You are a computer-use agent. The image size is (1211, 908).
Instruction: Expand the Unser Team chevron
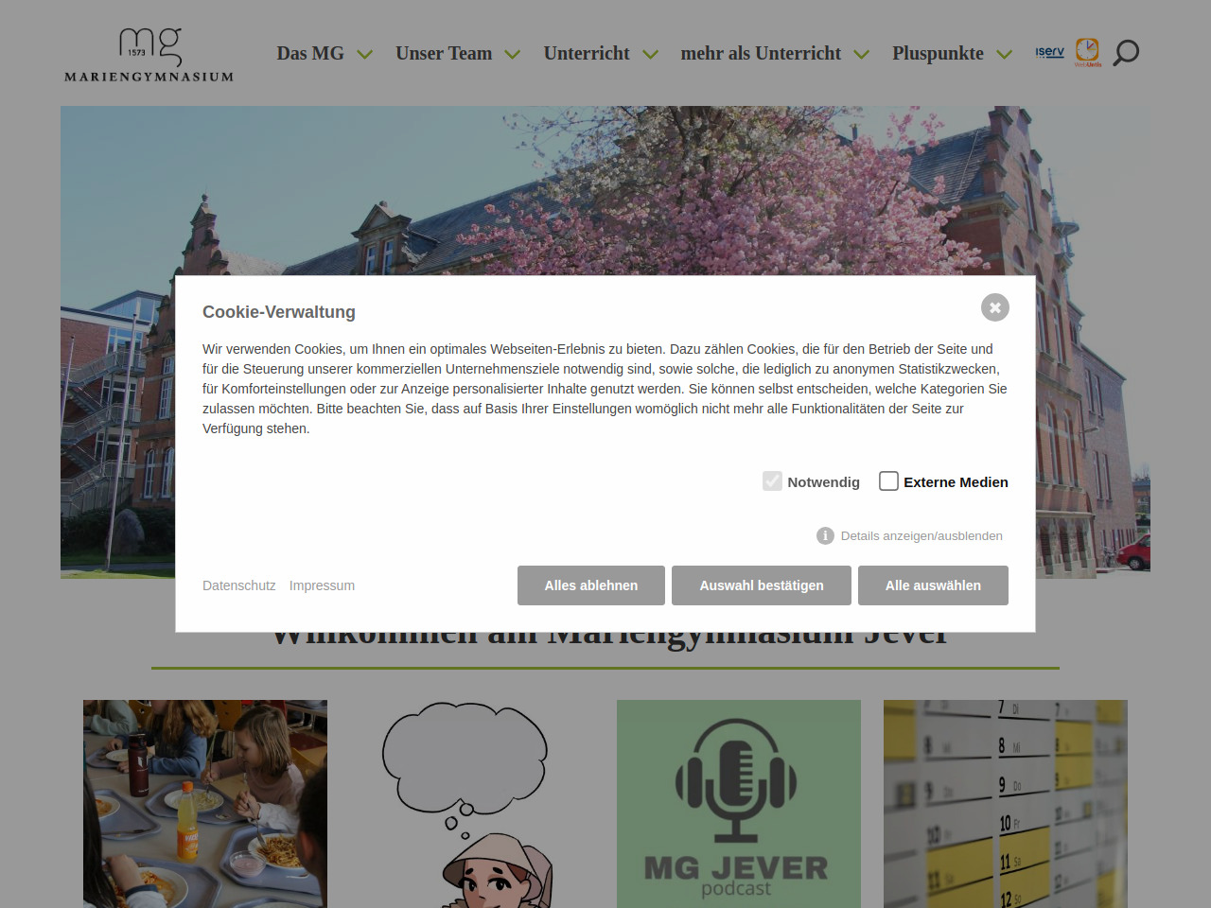tap(513, 55)
